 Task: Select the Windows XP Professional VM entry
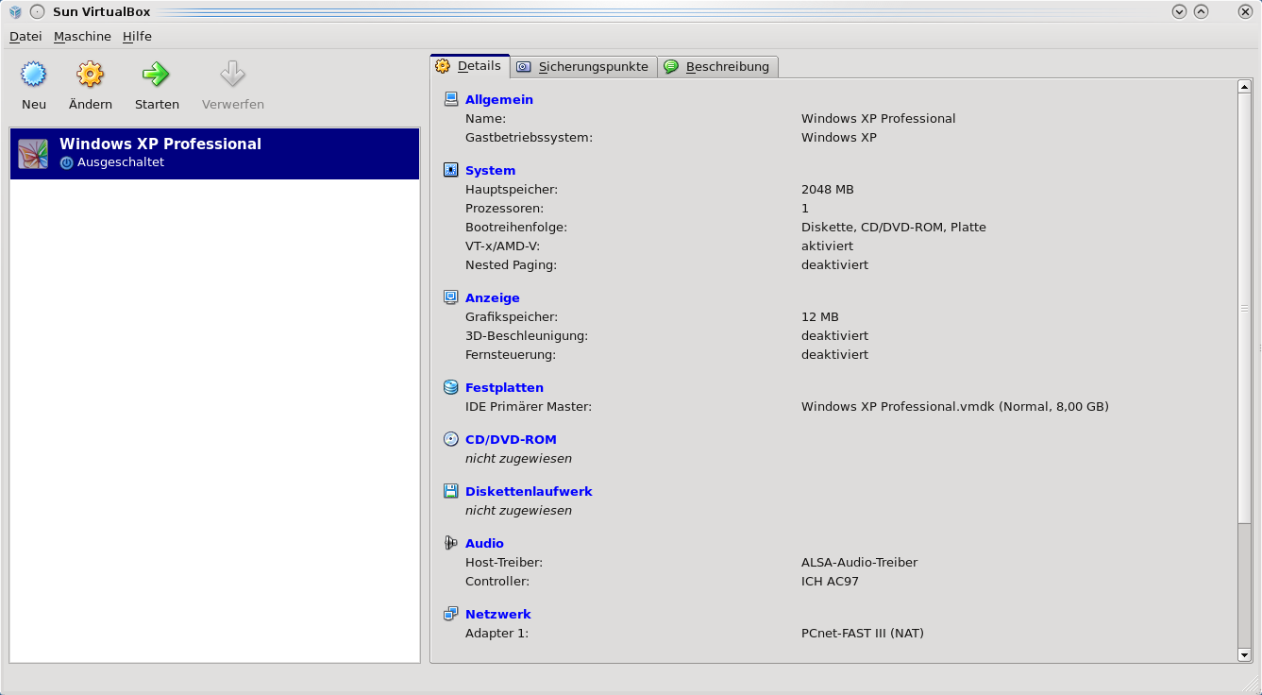pos(214,154)
